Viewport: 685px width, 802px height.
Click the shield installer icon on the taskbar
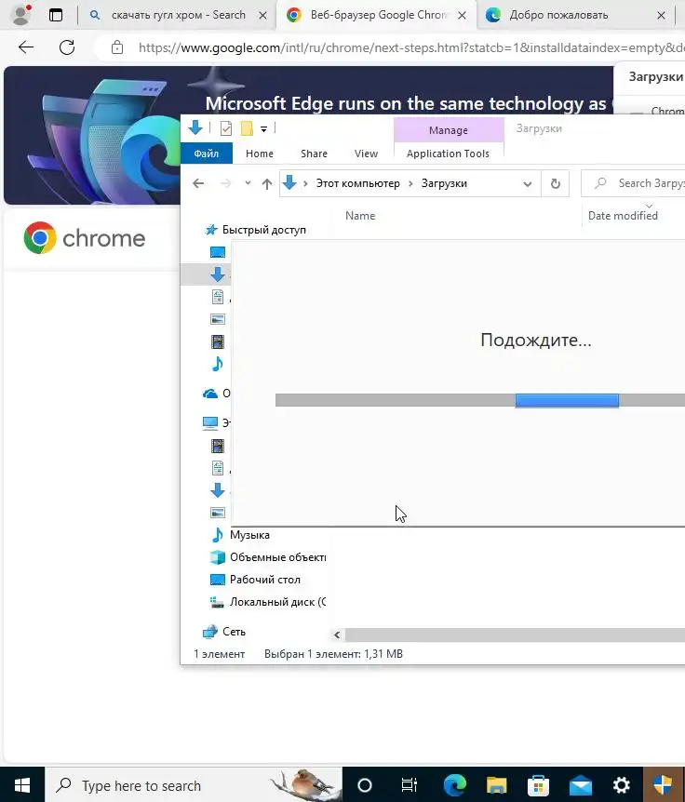pos(663,784)
